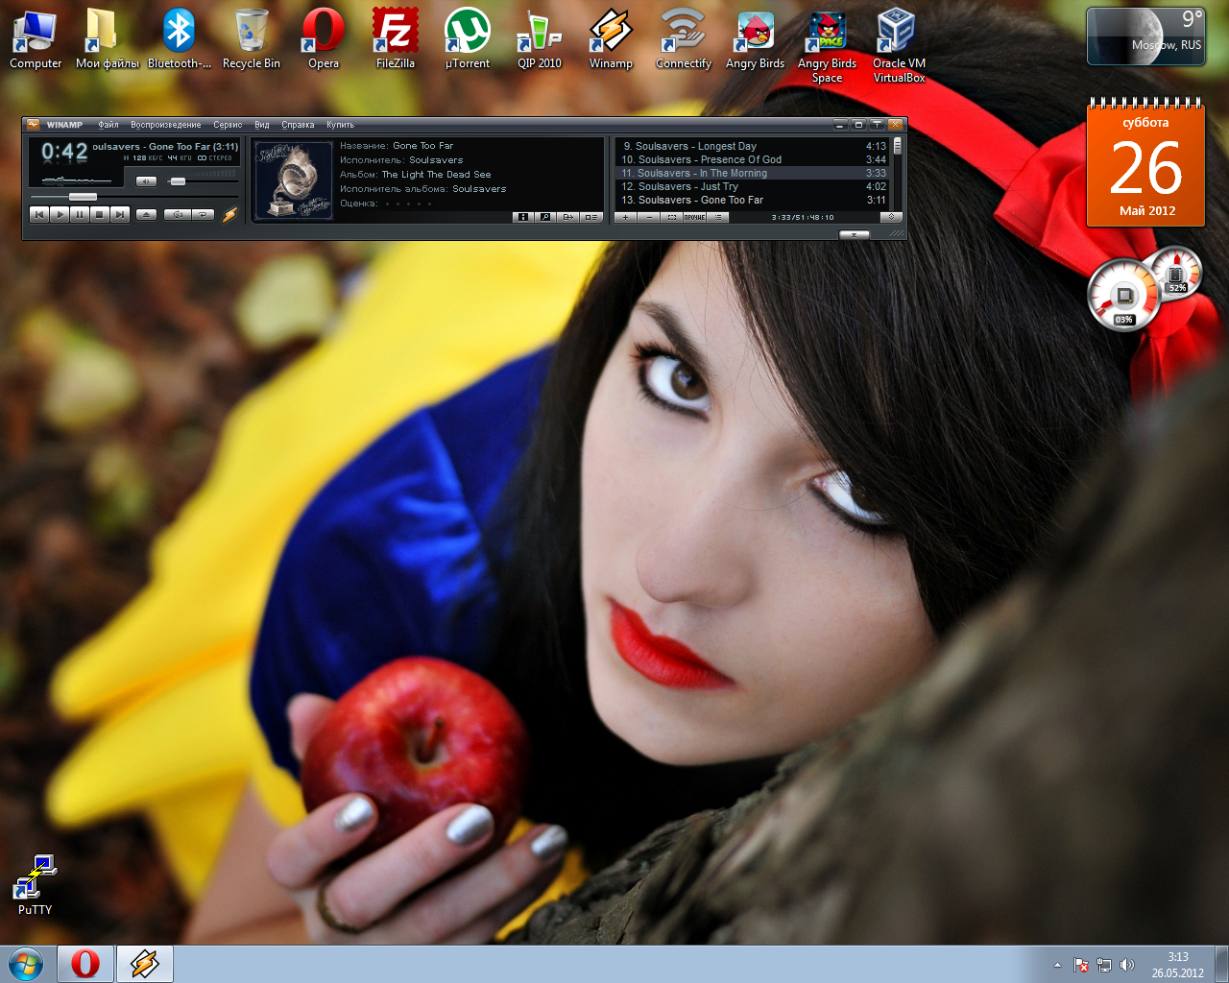Image resolution: width=1229 pixels, height=983 pixels.
Task: Open the ПРОЧИЕ playlist menu button
Action: tap(695, 217)
